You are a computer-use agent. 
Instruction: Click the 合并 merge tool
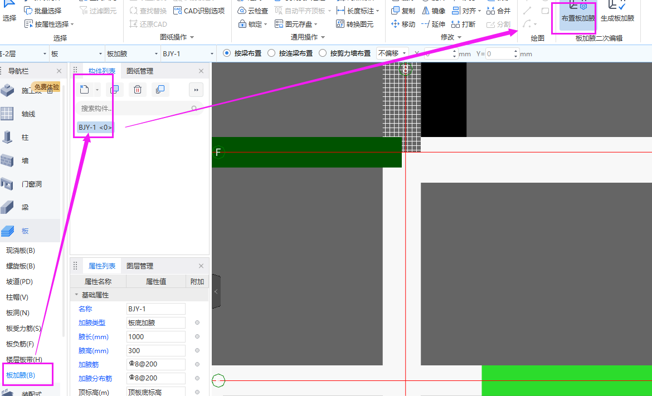498,11
